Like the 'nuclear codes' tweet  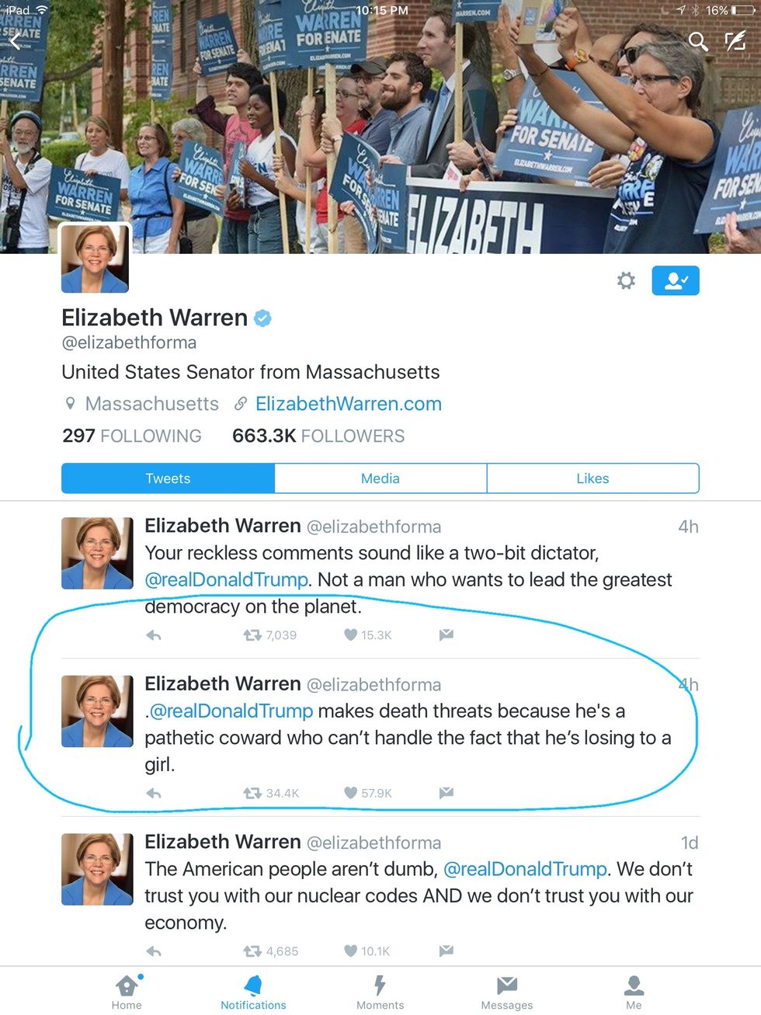coord(350,951)
